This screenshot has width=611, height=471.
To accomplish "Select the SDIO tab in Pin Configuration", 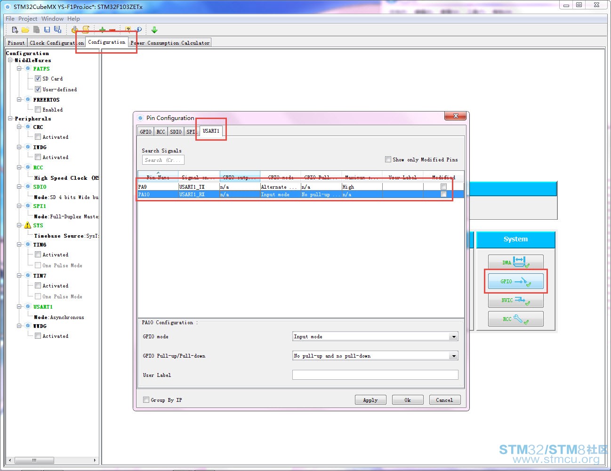I will 176,132.
